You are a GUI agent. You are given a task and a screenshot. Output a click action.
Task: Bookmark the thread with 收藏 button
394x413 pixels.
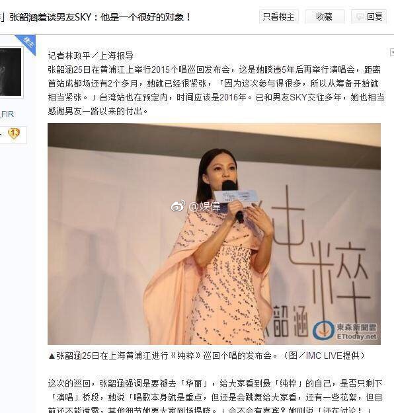click(324, 17)
